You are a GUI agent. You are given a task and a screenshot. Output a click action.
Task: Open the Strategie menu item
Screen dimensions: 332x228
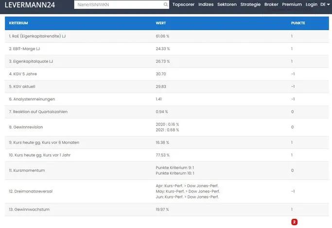coord(250,4)
